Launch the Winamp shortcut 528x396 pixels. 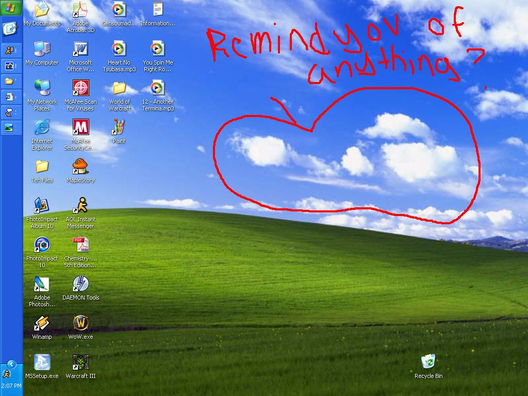coord(42,323)
